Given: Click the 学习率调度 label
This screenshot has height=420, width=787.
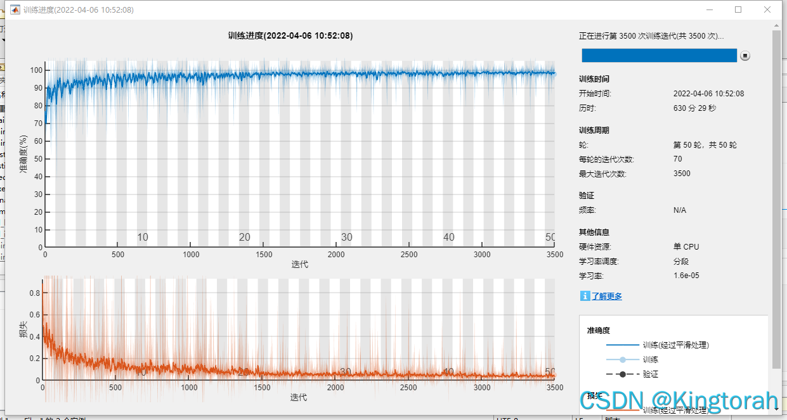Looking at the screenshot, I should click(599, 261).
